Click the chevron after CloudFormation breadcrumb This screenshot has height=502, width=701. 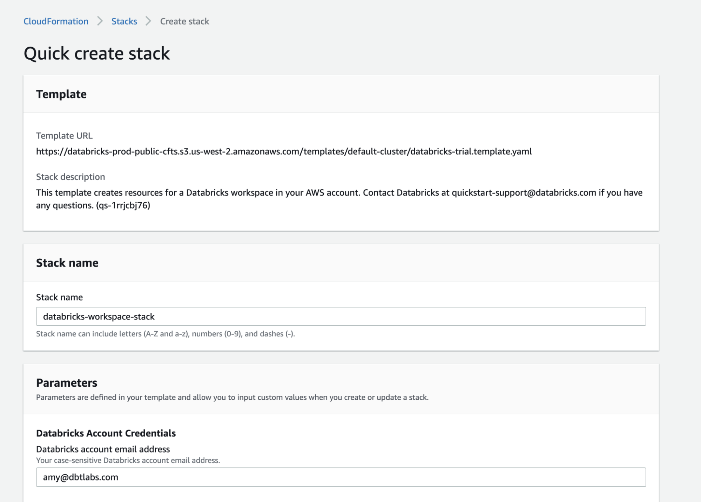(x=100, y=21)
